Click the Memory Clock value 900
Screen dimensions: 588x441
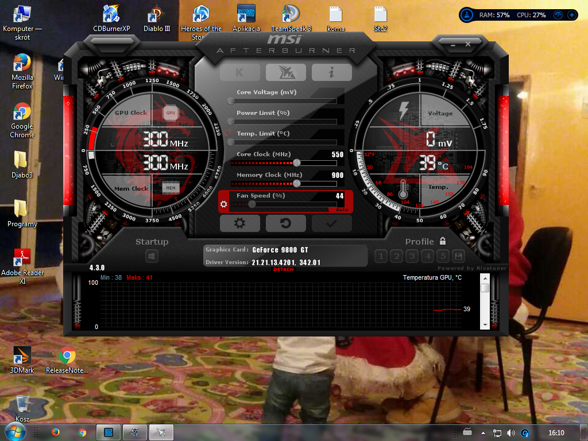tap(338, 175)
